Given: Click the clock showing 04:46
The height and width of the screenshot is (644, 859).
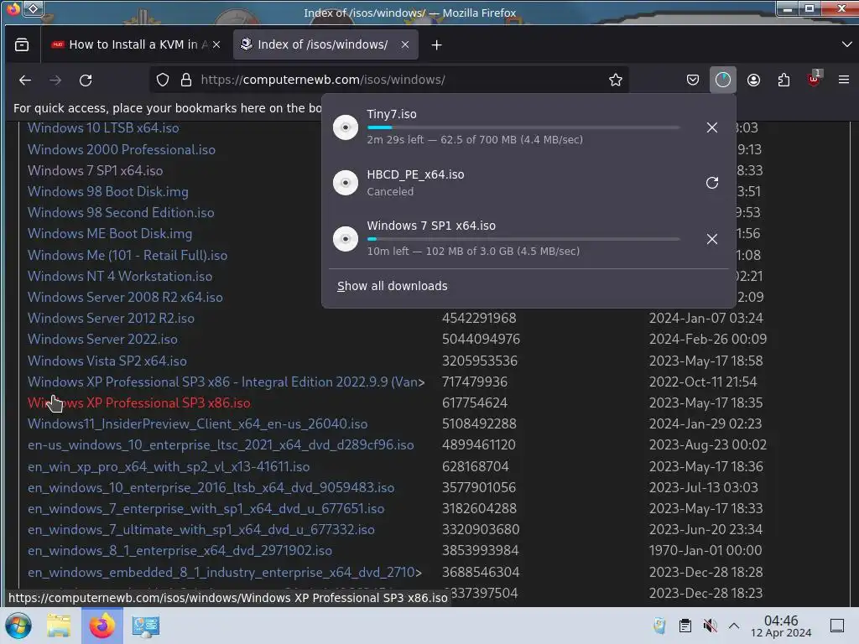Looking at the screenshot, I should coord(781,626).
